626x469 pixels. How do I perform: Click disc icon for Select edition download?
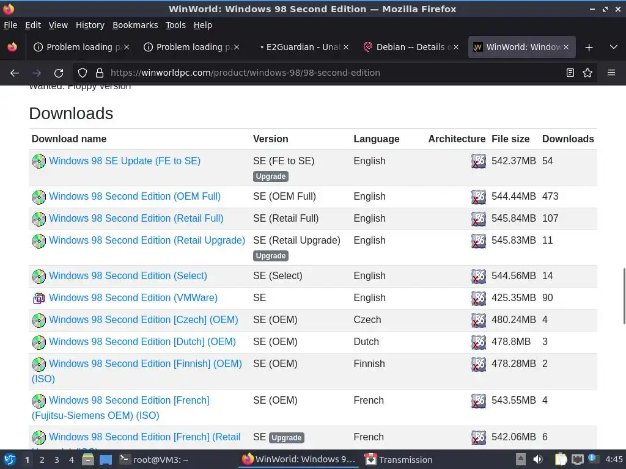[39, 277]
